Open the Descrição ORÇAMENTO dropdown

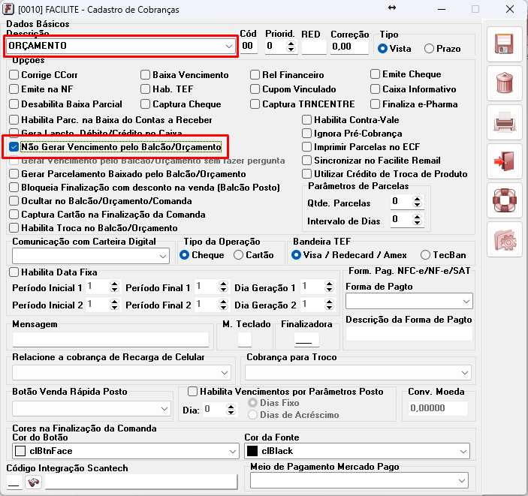point(229,46)
